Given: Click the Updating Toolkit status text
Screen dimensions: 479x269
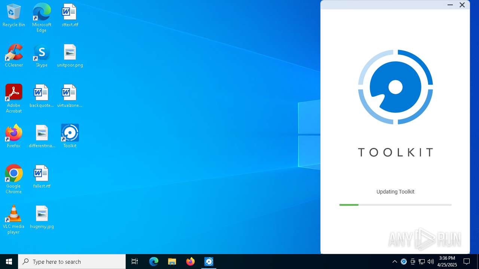Looking at the screenshot, I should [395, 192].
